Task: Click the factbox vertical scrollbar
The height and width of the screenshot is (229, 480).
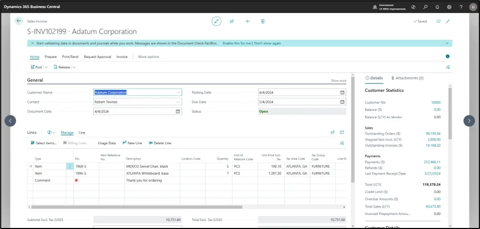Action: (450, 113)
